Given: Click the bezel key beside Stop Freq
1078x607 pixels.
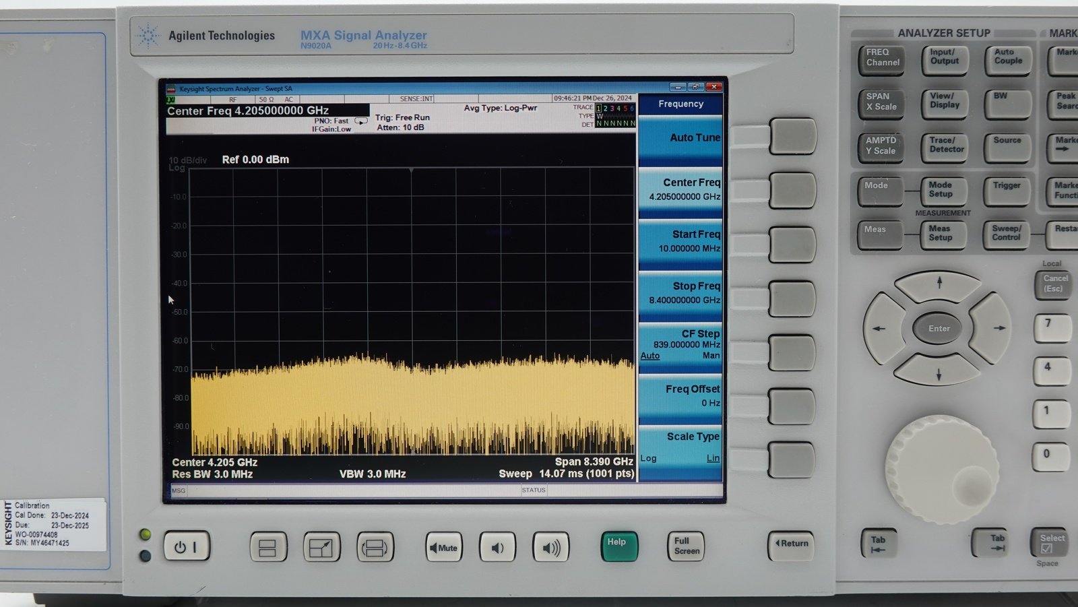Looking at the screenshot, I should pos(792,298).
